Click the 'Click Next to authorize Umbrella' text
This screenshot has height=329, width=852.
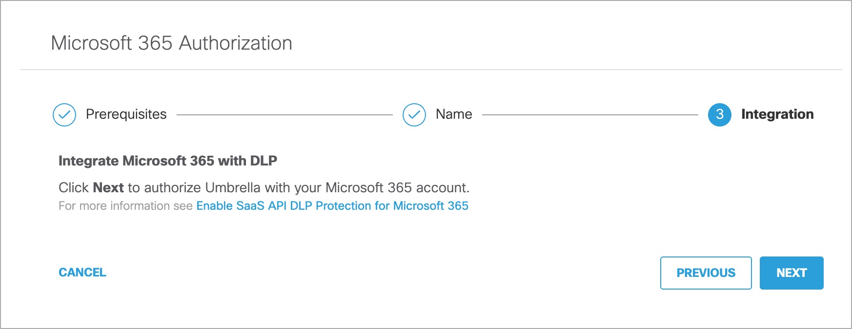pyautogui.click(x=264, y=188)
